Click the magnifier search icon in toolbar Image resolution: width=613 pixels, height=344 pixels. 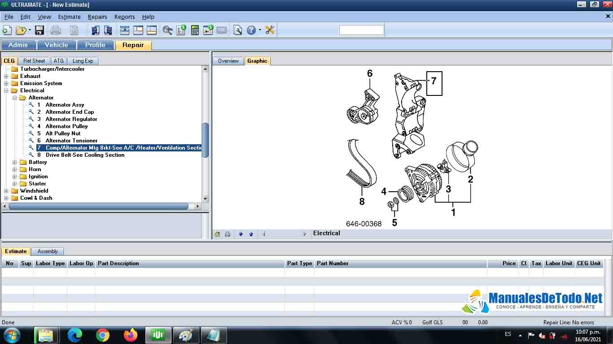click(x=167, y=30)
